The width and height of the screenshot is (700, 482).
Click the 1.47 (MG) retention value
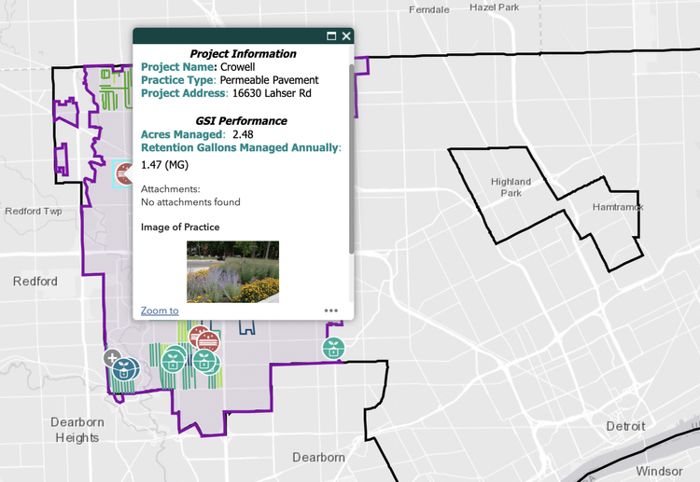pos(164,165)
